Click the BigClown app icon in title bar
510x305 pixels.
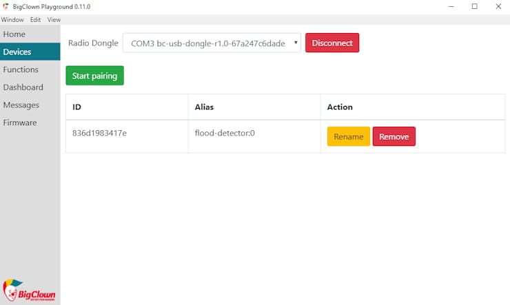click(x=6, y=6)
